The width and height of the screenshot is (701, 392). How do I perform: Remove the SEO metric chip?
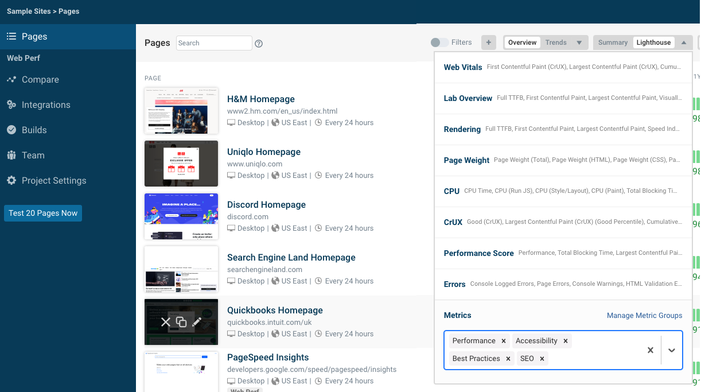click(x=542, y=359)
